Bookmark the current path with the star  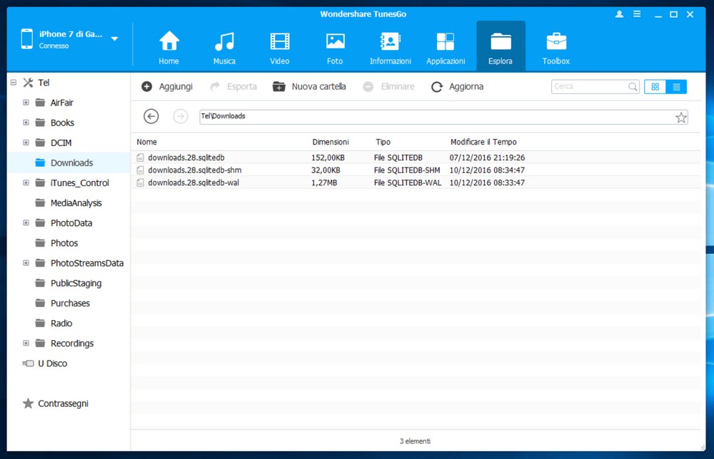point(680,118)
